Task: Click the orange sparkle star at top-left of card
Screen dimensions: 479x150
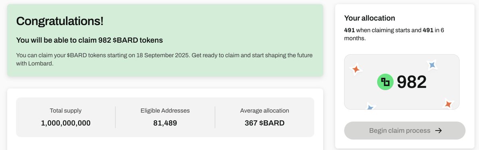Action: click(x=356, y=69)
